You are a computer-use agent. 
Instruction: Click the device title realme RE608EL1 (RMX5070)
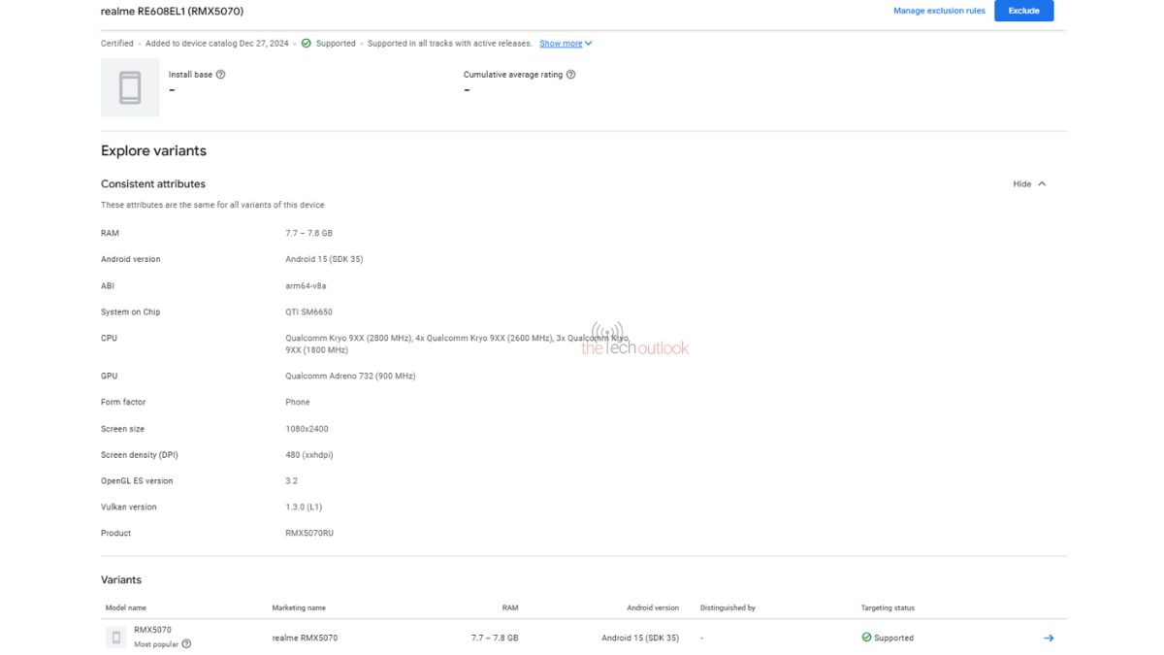172,11
